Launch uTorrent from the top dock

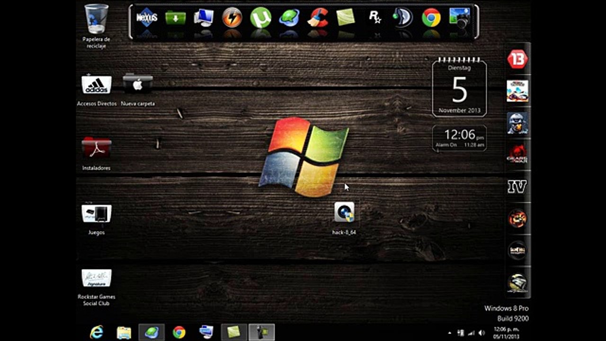tap(260, 18)
